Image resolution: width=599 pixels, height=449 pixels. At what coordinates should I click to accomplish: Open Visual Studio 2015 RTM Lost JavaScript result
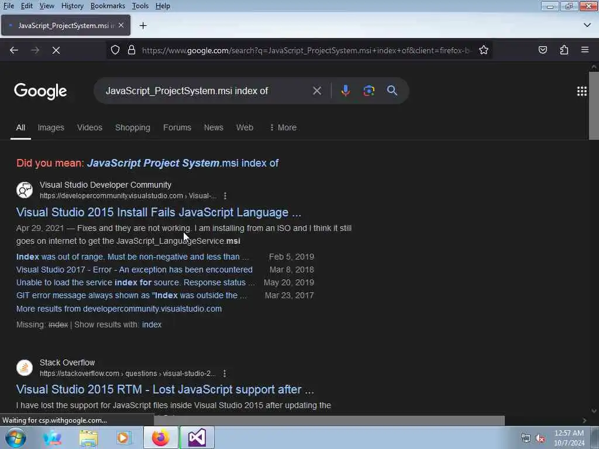pos(165,389)
